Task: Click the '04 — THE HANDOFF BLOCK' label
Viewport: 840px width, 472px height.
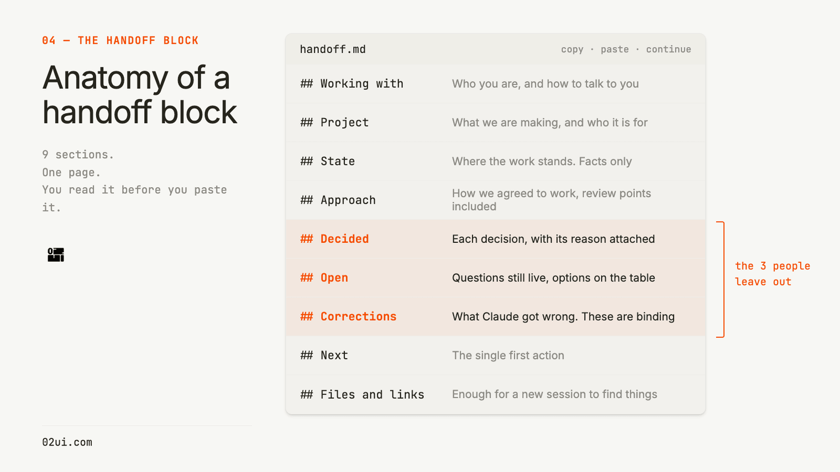Action: coord(120,40)
